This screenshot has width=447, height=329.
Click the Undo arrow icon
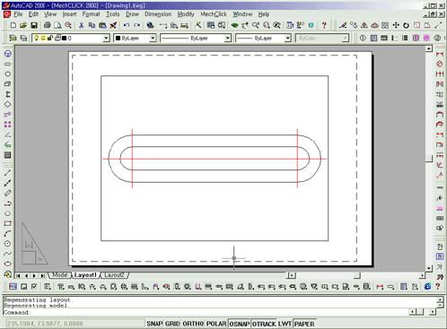[x=127, y=25]
